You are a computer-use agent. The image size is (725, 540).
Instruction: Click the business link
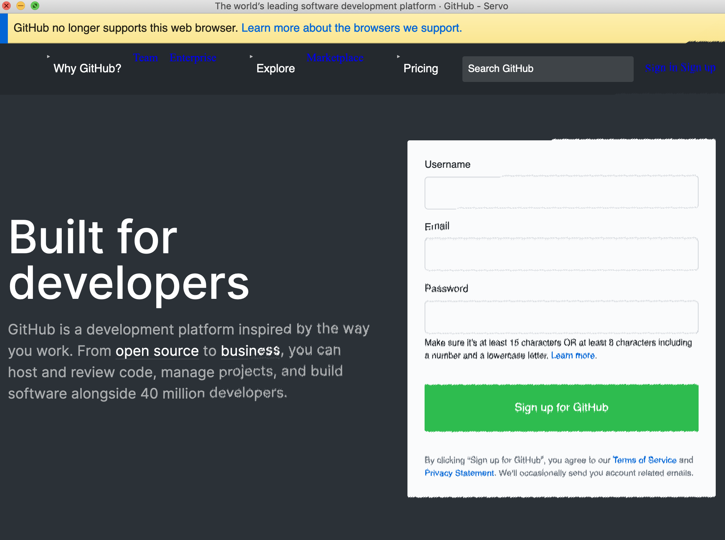click(250, 351)
